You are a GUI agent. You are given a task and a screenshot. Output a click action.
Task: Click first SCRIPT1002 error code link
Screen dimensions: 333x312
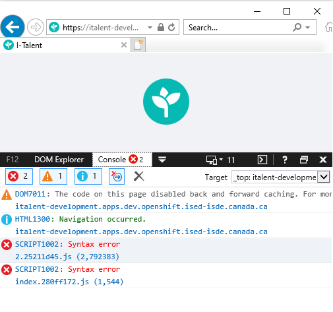37,244
